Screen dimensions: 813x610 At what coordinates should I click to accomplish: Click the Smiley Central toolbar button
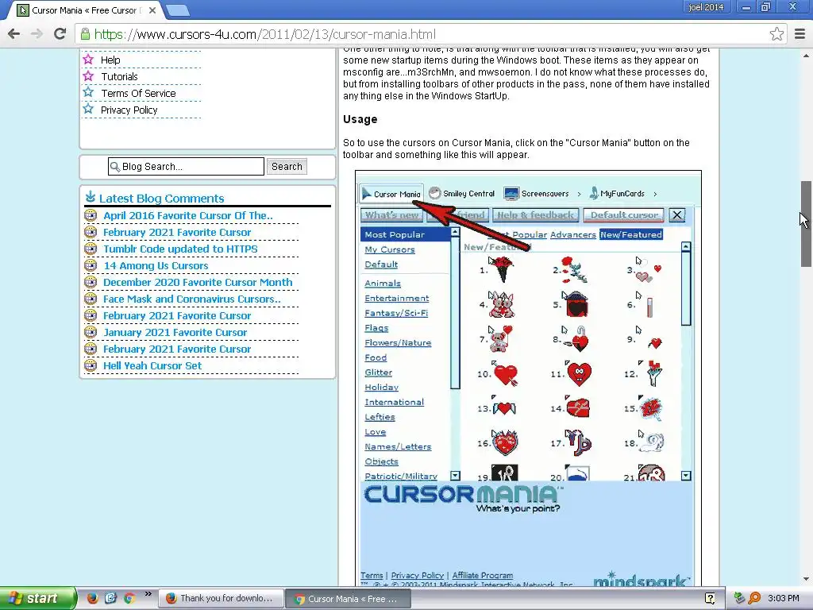point(462,194)
